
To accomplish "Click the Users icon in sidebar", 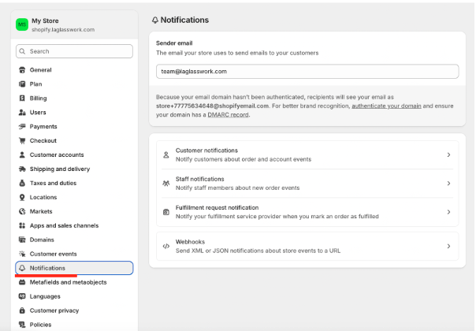I will 21,113.
